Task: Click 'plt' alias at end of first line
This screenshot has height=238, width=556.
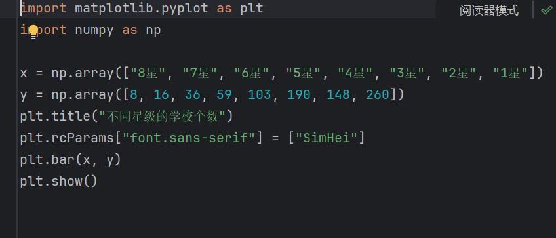Action: (x=251, y=9)
